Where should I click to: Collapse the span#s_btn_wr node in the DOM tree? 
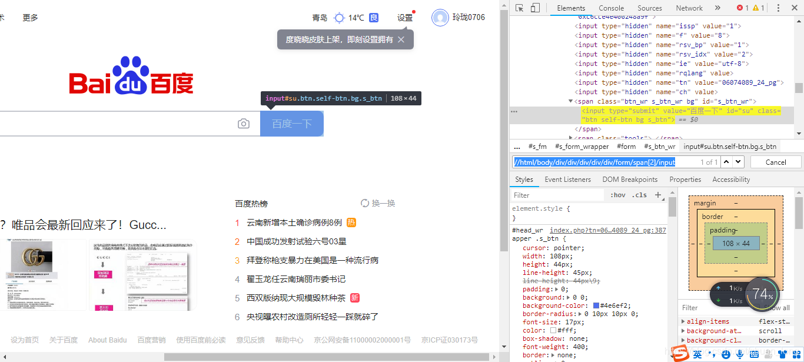[x=570, y=101]
